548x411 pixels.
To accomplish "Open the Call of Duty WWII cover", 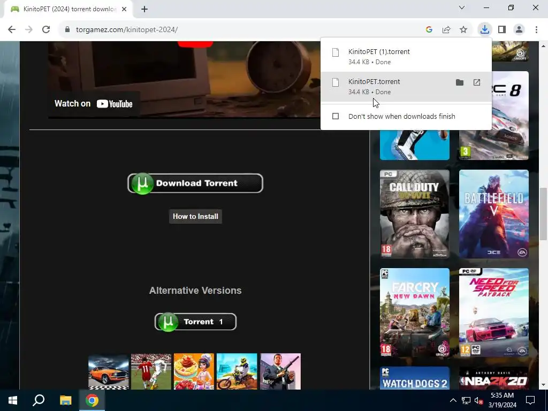I will coord(415,214).
